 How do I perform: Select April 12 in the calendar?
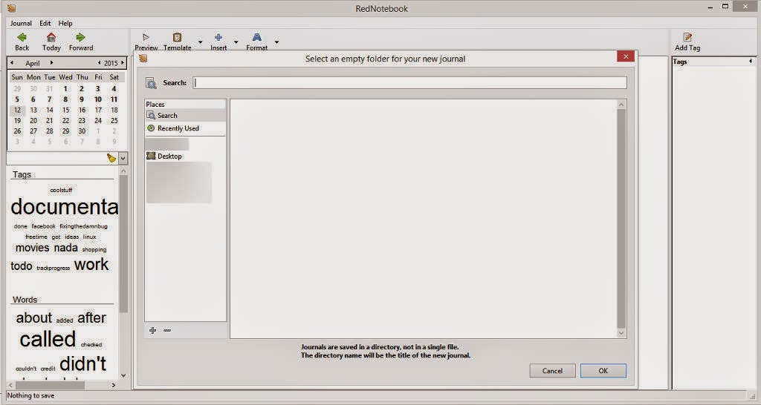tap(17, 110)
